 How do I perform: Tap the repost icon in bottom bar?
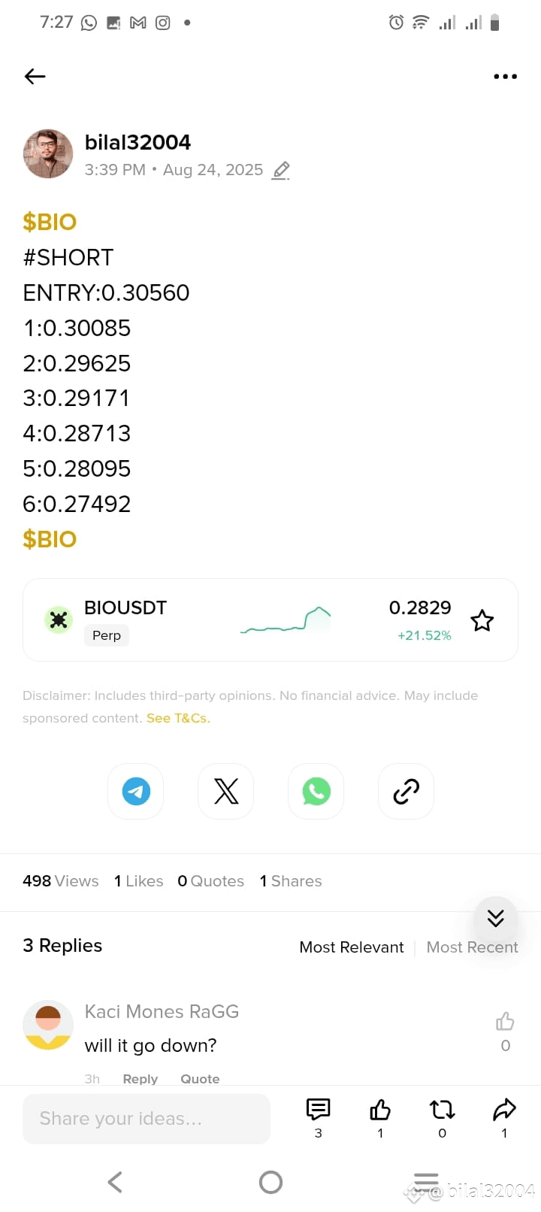pos(442,1110)
